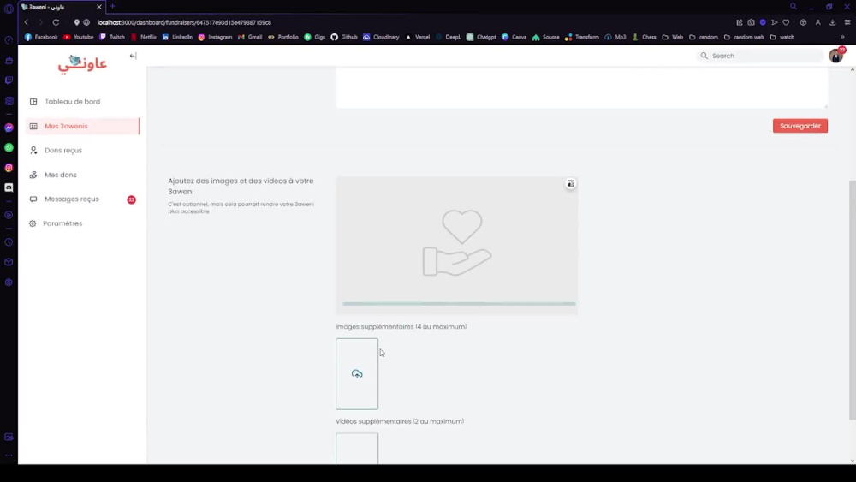The width and height of the screenshot is (856, 482).
Task: Open Instagram in Opera sidebar
Action: click(x=9, y=168)
